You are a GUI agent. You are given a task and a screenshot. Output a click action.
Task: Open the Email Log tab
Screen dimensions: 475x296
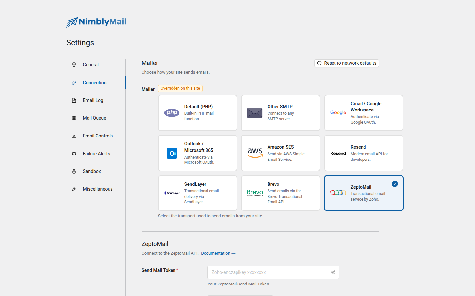click(x=96, y=100)
